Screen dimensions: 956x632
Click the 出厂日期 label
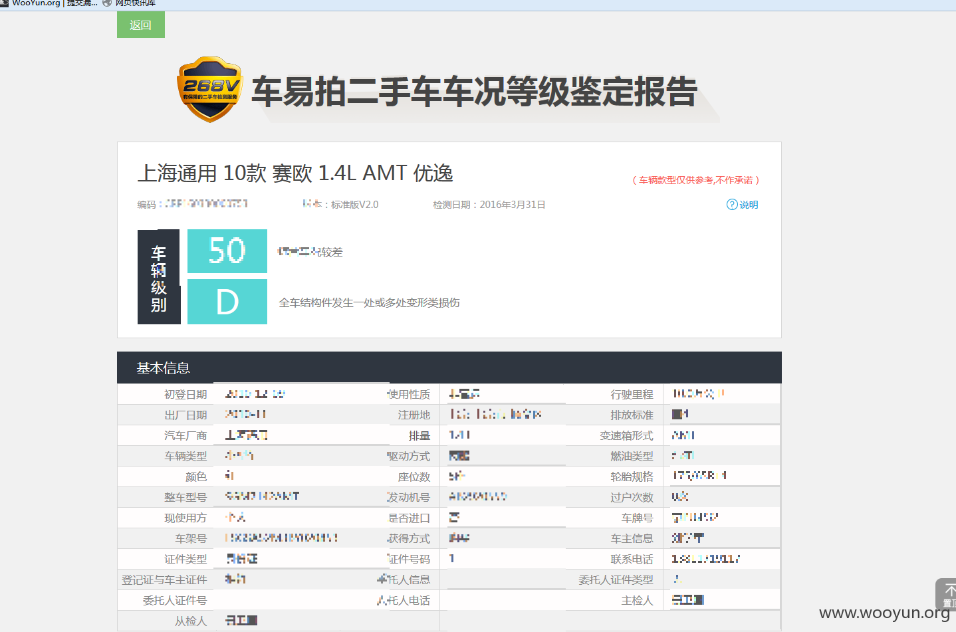186,415
